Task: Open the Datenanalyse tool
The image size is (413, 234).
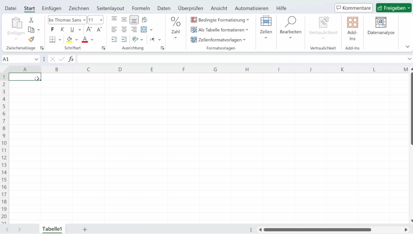Action: pos(381,26)
